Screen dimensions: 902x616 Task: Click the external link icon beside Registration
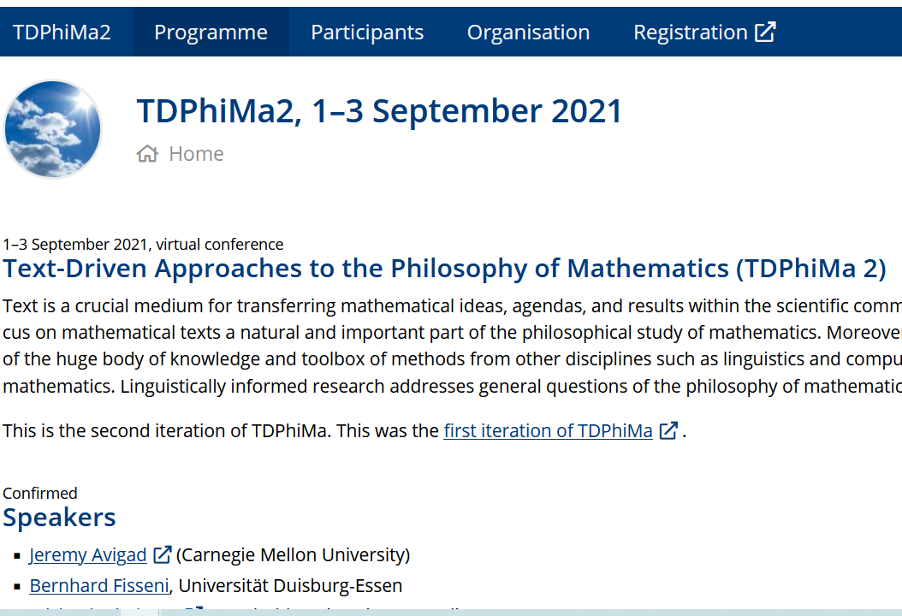click(x=765, y=33)
